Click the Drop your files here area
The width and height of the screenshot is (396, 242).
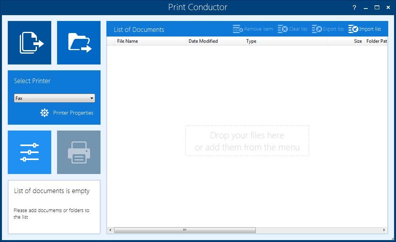247,141
